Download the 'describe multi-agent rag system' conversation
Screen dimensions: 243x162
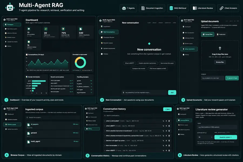pos(166,141)
